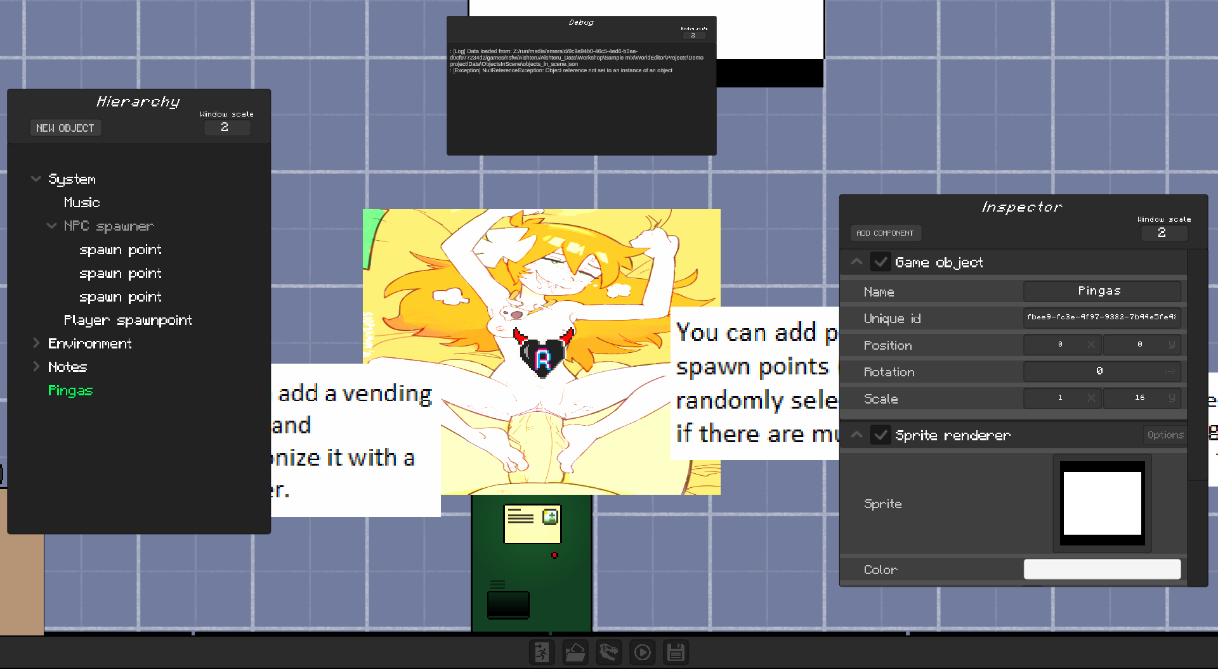
Task: Open the white Color swatch picker
Action: 1102,569
